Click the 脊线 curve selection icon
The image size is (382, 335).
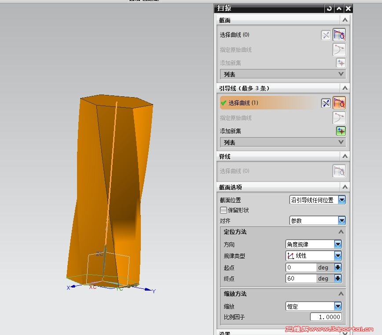pos(339,171)
